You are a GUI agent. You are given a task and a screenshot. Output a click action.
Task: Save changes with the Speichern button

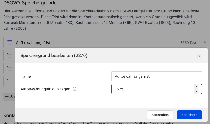tap(189, 115)
